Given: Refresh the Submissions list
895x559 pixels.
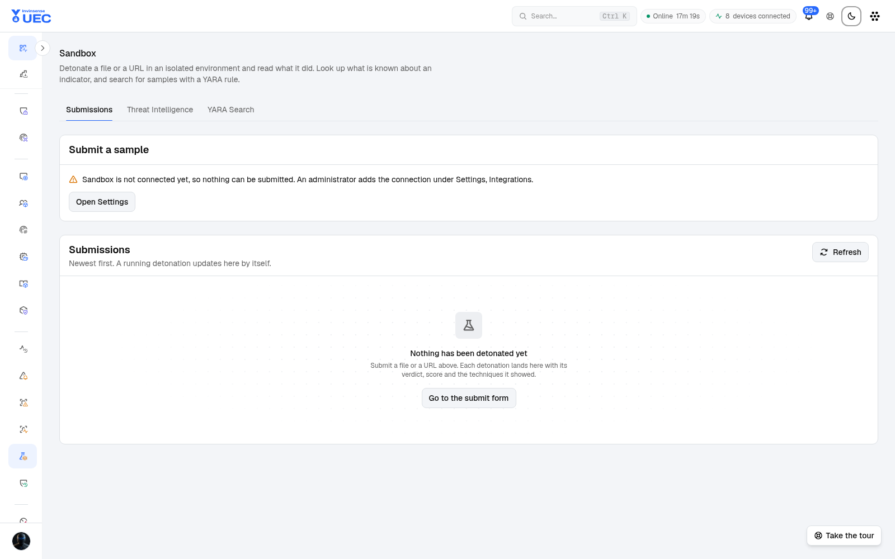Looking at the screenshot, I should [840, 252].
